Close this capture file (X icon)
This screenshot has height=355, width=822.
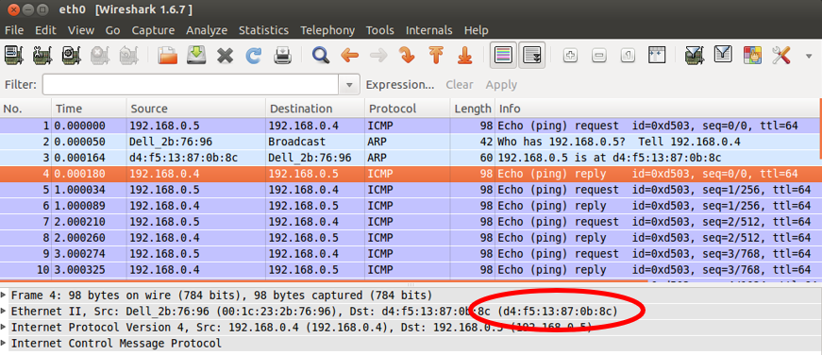(x=225, y=55)
